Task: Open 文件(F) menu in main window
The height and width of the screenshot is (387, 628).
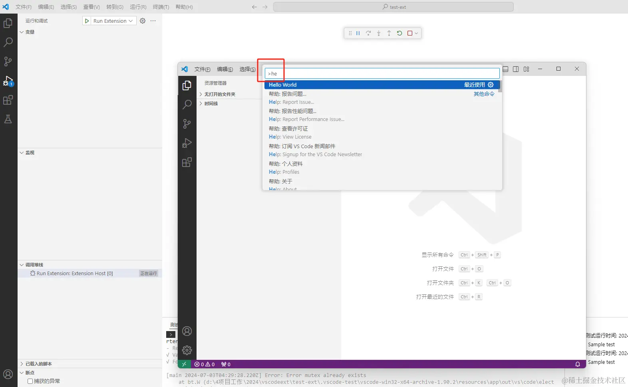Action: (24, 7)
